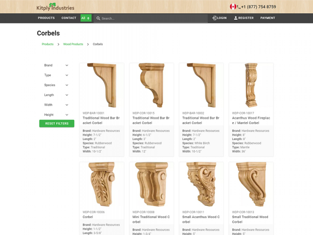Open the WDP-BAR-10002 corbel image
The image size is (313, 235).
click(201, 86)
